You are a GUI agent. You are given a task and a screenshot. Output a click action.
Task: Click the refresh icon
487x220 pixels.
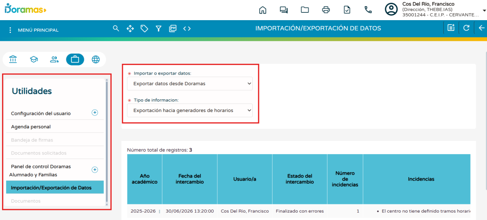(466, 28)
